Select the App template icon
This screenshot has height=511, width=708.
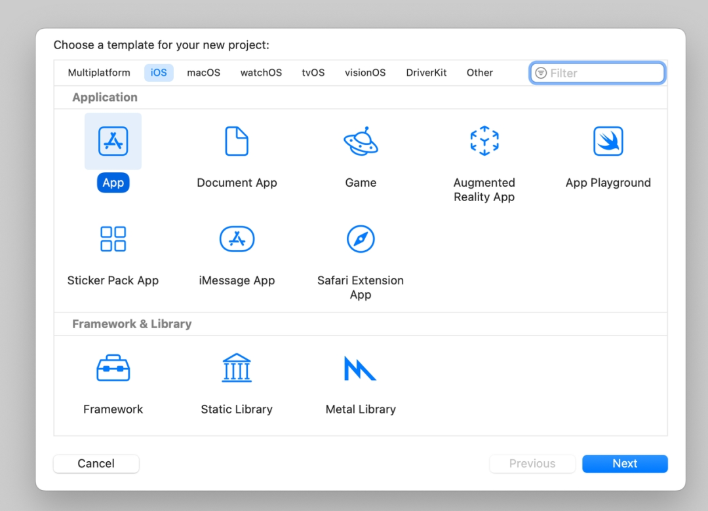[x=113, y=142]
